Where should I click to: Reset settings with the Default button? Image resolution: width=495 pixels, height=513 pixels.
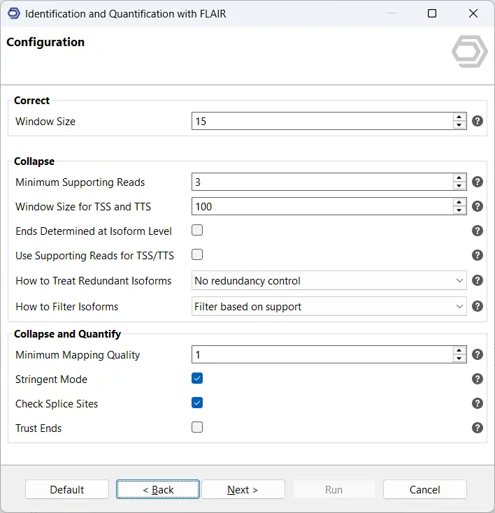click(67, 489)
